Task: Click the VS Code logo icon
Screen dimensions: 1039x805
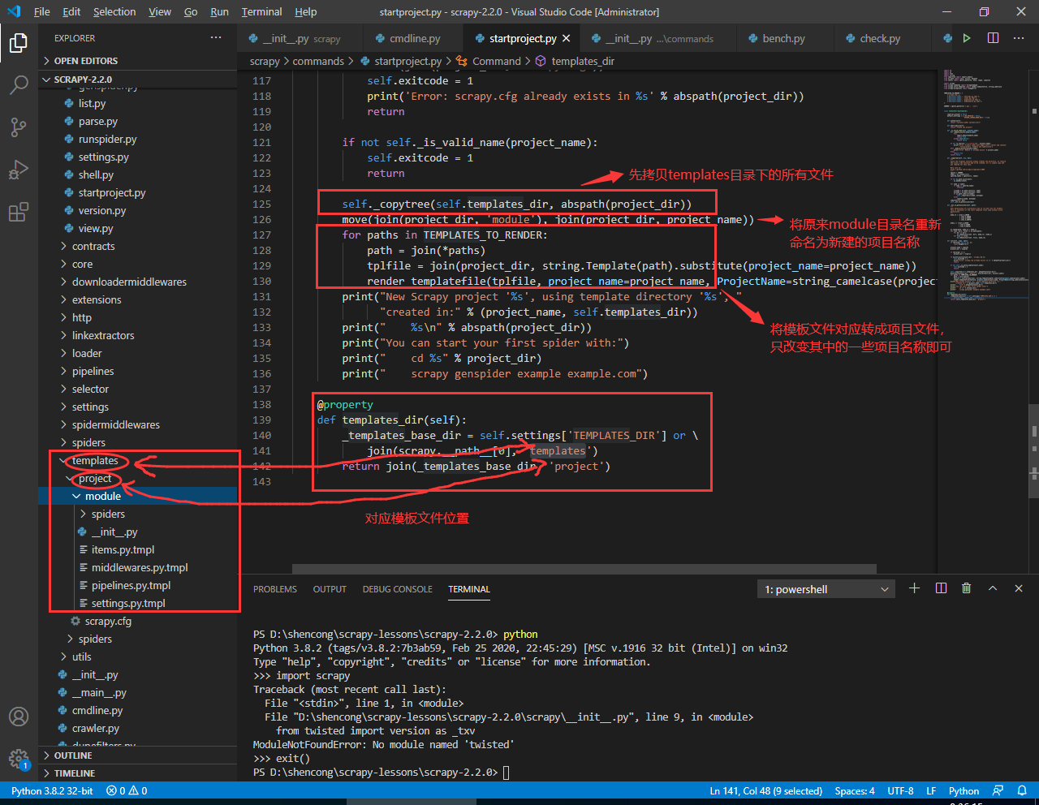Action: [x=14, y=11]
